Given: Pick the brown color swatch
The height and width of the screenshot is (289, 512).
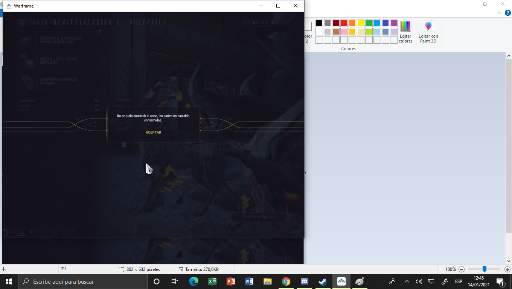Looking at the screenshot, I should point(336,32).
